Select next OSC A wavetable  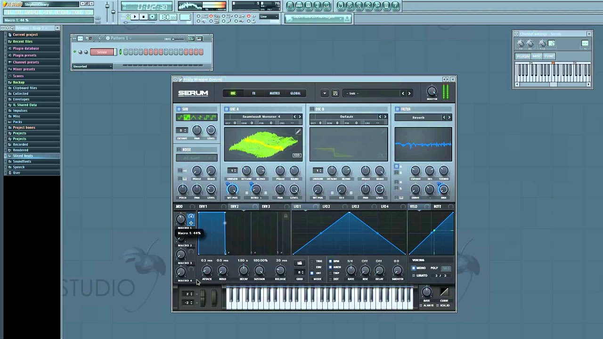[299, 117]
